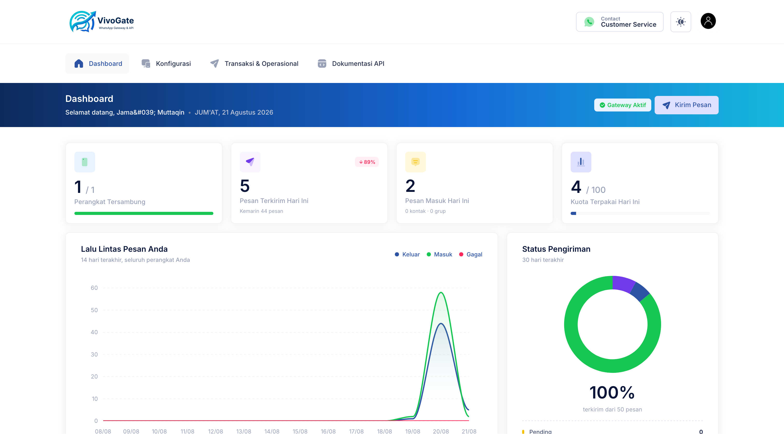The width and height of the screenshot is (784, 434).
Task: Click the Status Pengiriman donut chart
Action: click(612, 324)
